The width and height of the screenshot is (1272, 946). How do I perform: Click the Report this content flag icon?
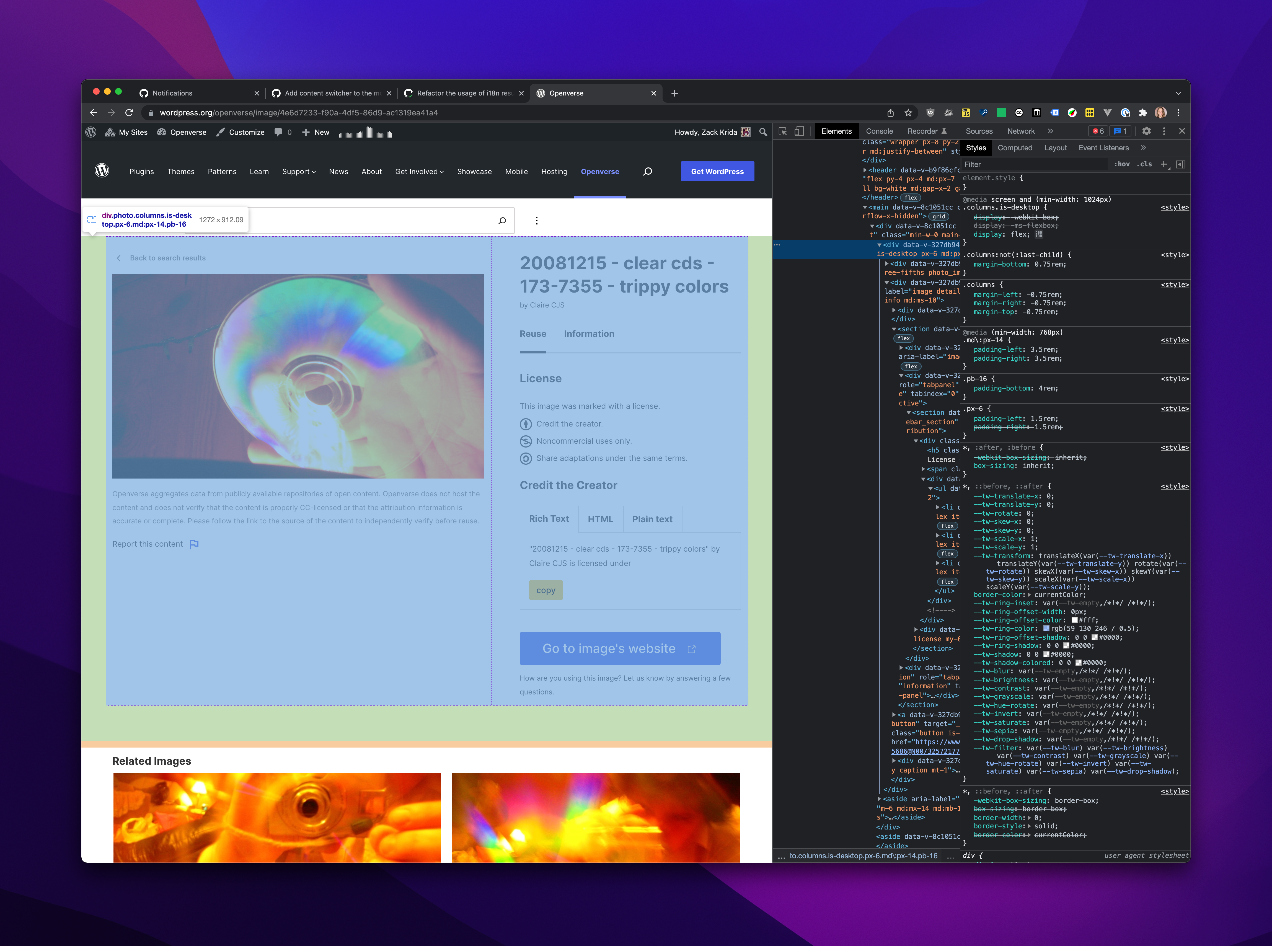[x=194, y=544]
